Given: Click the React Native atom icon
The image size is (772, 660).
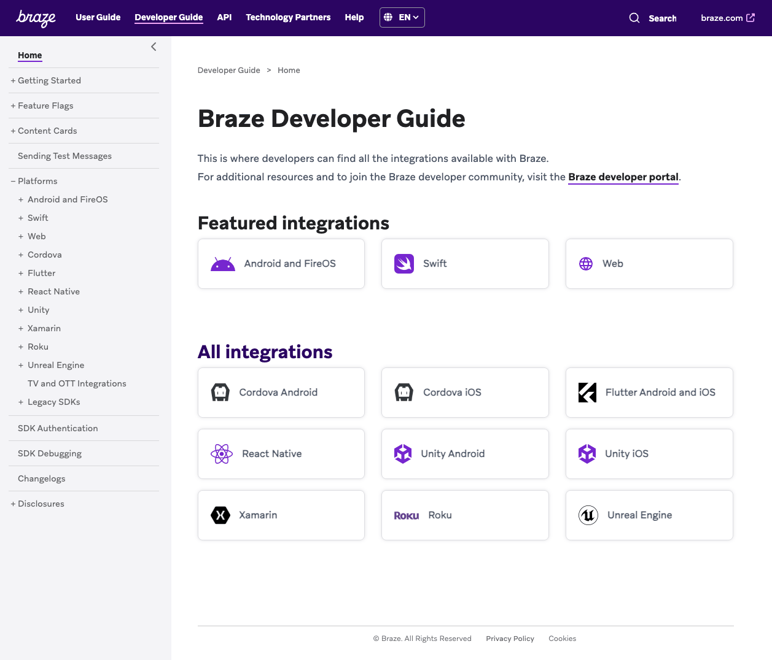Looking at the screenshot, I should 222,454.
